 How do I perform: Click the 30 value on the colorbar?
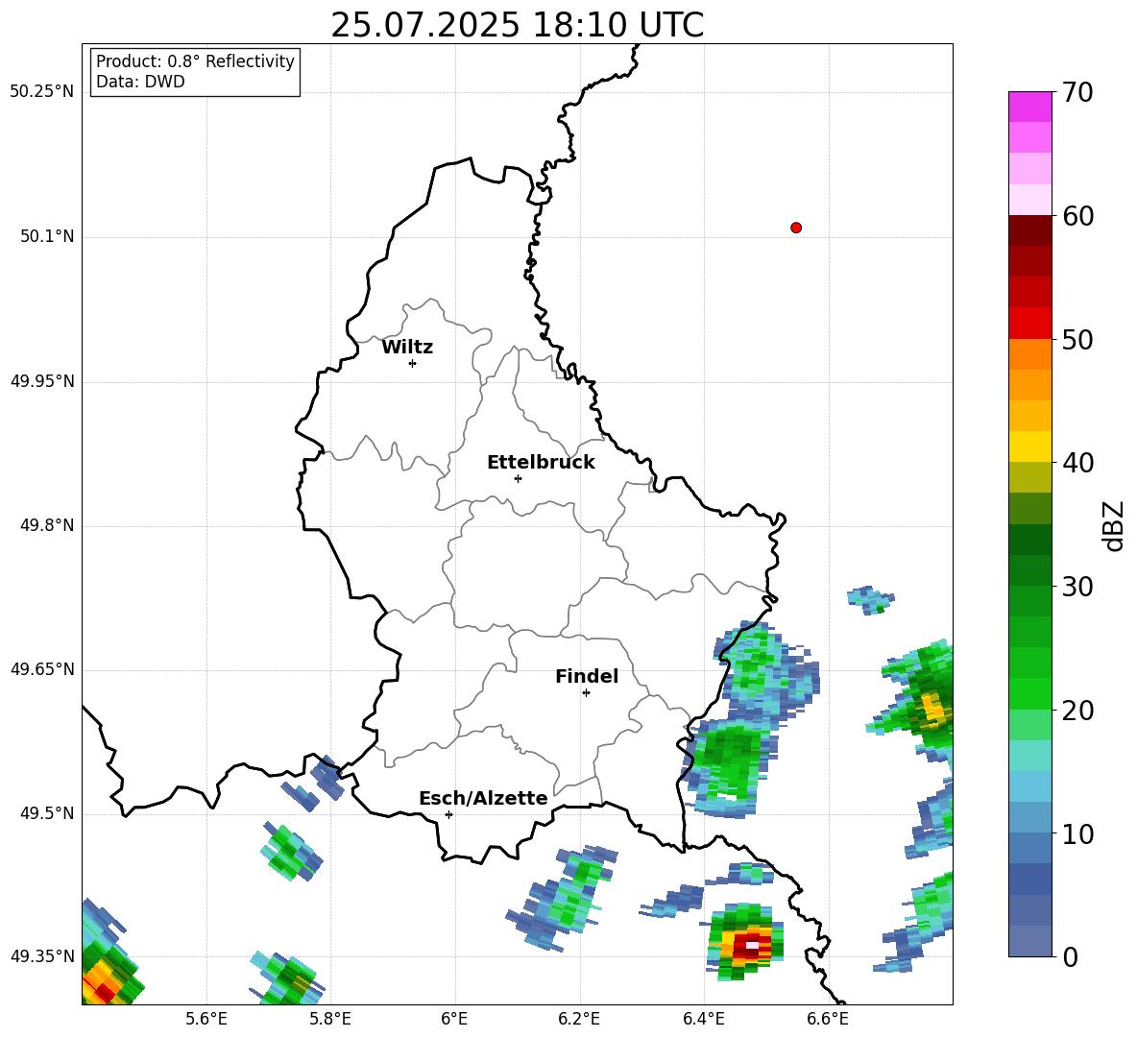click(1077, 587)
